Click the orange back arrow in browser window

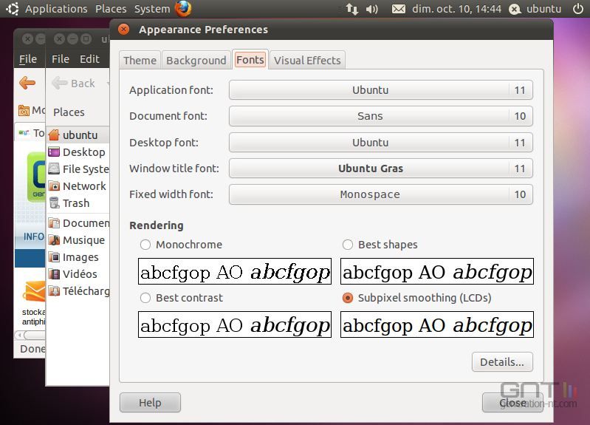coord(27,83)
